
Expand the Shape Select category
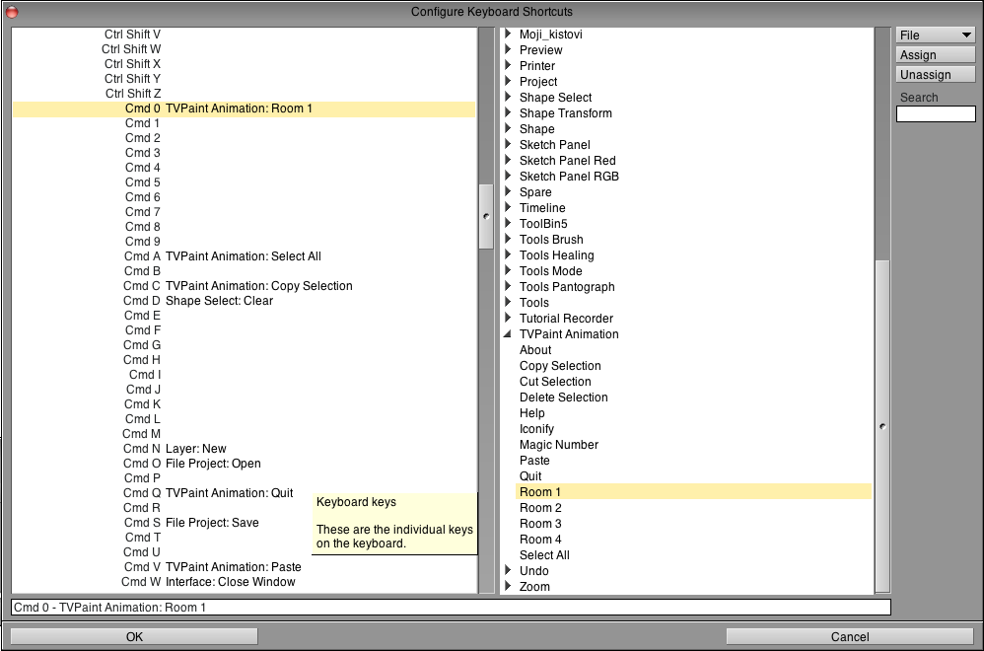click(509, 97)
